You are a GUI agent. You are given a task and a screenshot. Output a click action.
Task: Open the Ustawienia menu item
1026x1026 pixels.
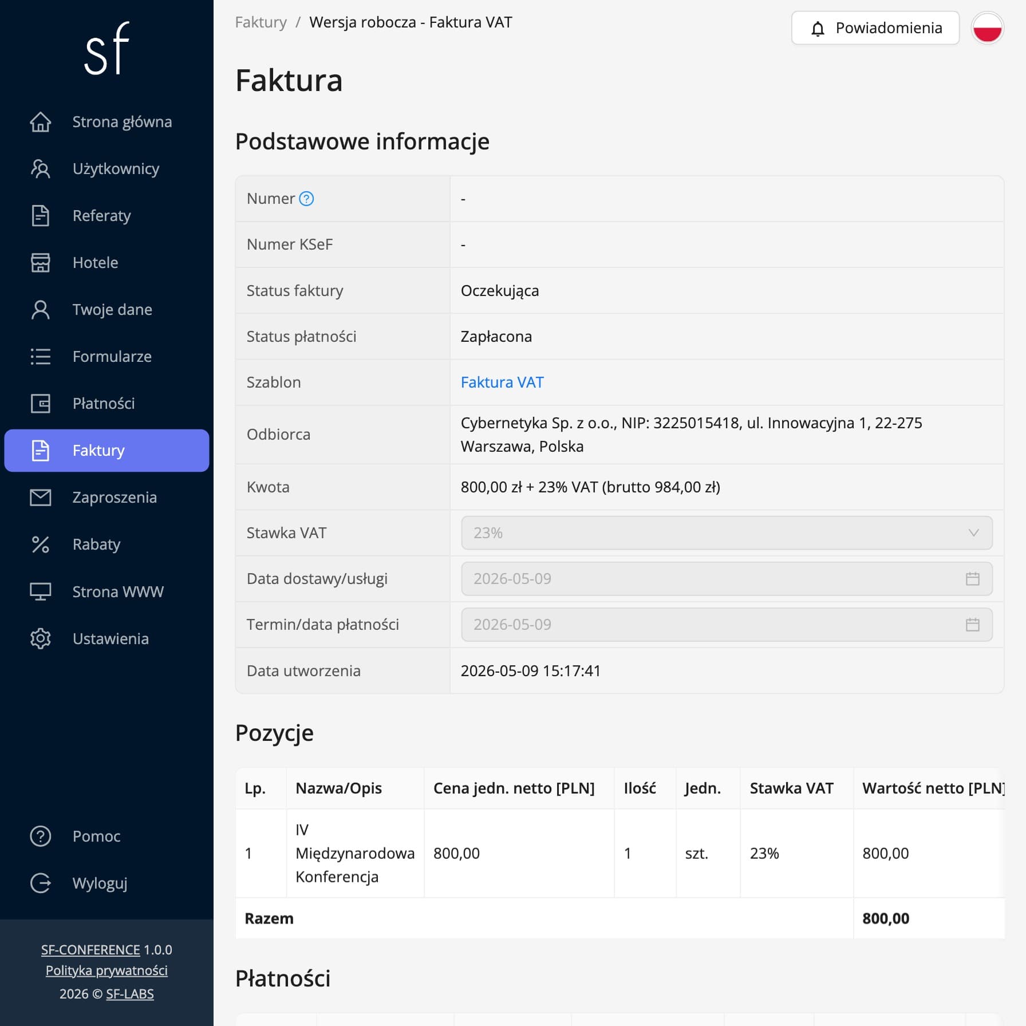(x=106, y=638)
